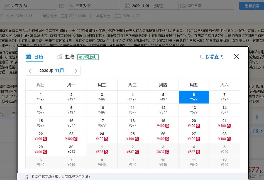The height and width of the screenshot is (180, 264).
Task: Click the trend chart icon on the 趋势 tab
Action: pos(59,56)
